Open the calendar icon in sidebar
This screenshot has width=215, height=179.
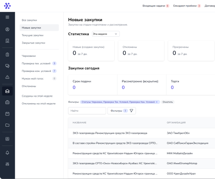7,113
